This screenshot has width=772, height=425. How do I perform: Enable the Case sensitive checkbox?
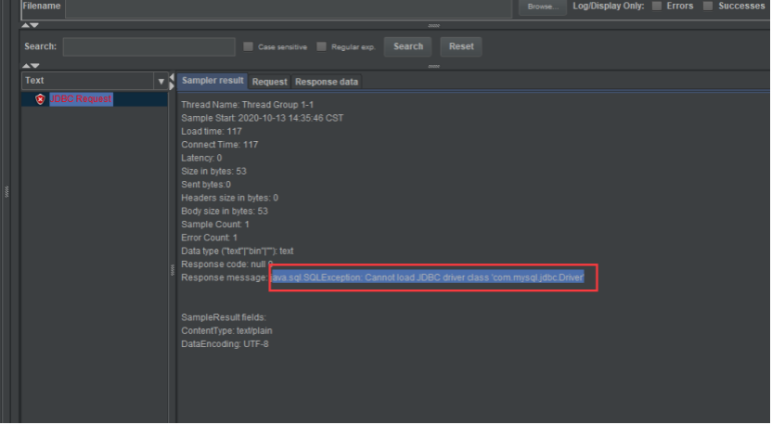(x=248, y=46)
